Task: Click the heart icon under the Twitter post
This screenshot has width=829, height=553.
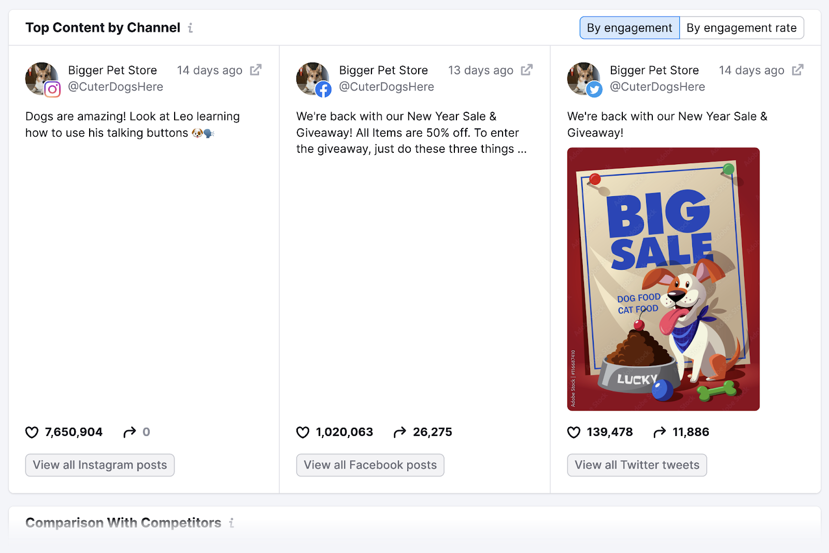Action: click(x=574, y=432)
